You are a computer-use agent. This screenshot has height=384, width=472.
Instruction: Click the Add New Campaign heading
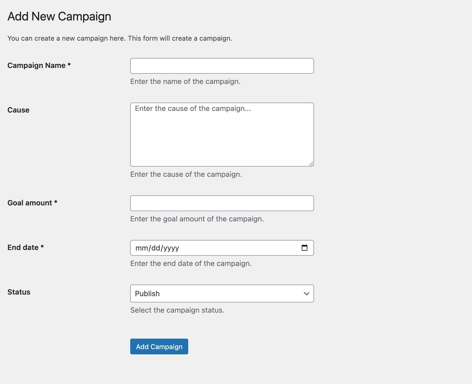[59, 16]
